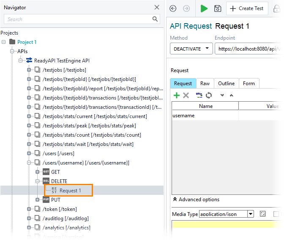Screen dimensions: 284x240
Task: Go back with the left arrow icon
Action: pos(173,8)
